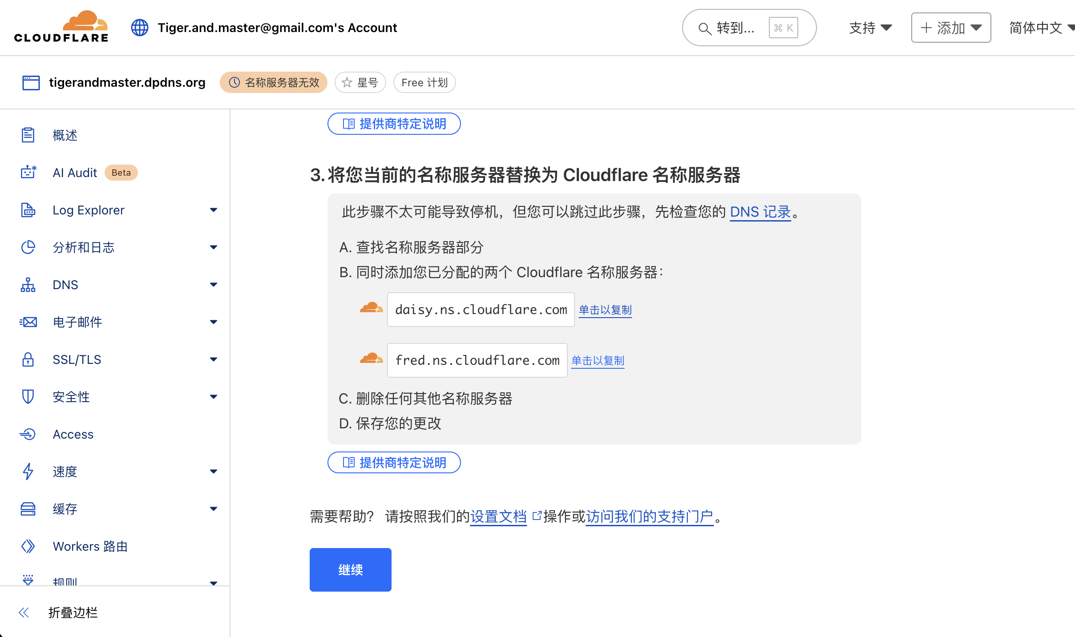Click the 转到... search field

tap(749, 28)
